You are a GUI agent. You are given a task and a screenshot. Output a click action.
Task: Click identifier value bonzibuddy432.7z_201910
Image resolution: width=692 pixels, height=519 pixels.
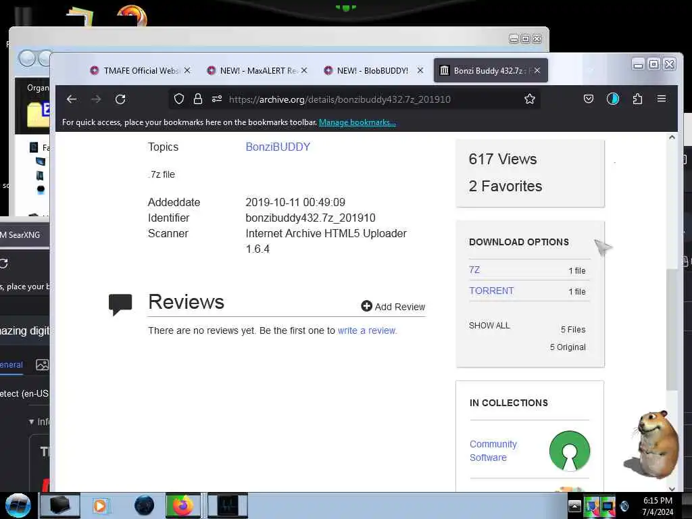310,218
